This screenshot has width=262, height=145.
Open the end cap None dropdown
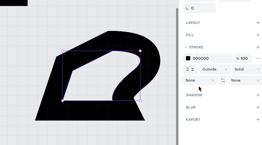pos(245,80)
